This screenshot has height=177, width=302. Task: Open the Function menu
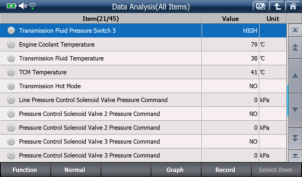25,170
